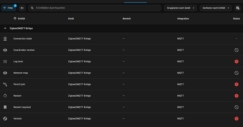The width and height of the screenshot is (243, 127).
Task: Open the Log level entity
Action: click(x=18, y=61)
